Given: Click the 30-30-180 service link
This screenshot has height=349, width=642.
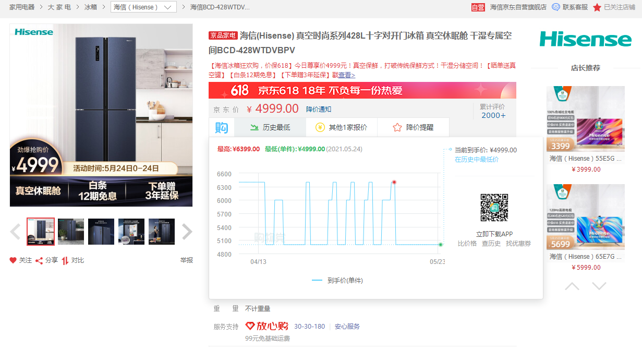Looking at the screenshot, I should click(x=309, y=327).
